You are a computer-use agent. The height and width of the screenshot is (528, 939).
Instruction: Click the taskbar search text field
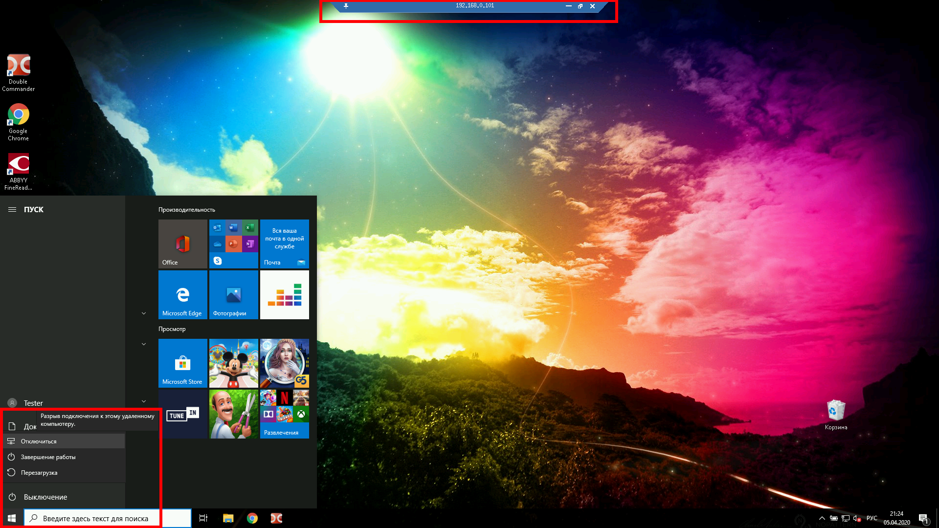coord(95,518)
